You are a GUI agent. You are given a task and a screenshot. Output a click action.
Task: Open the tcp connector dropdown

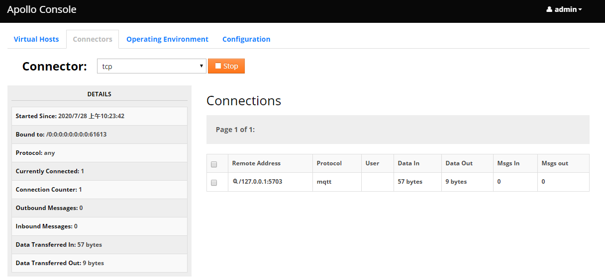tap(151, 66)
